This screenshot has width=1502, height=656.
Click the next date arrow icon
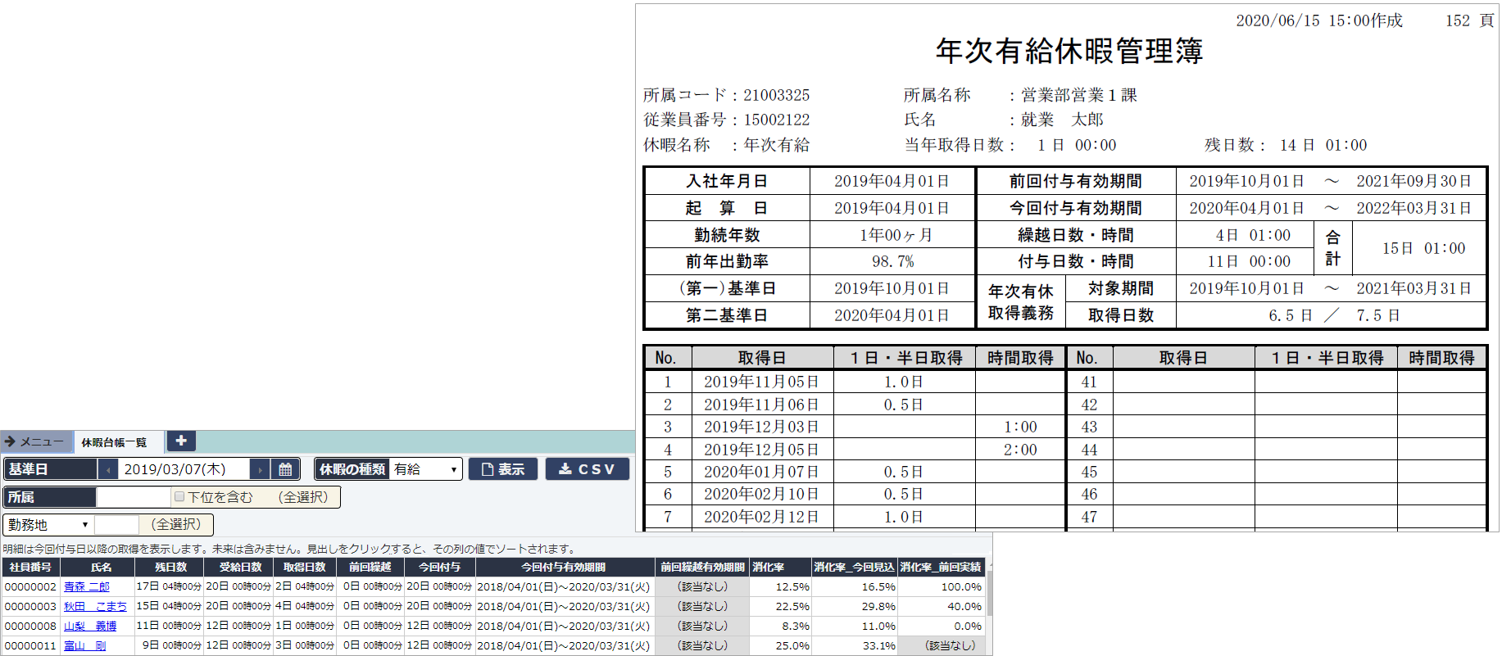tap(260, 469)
